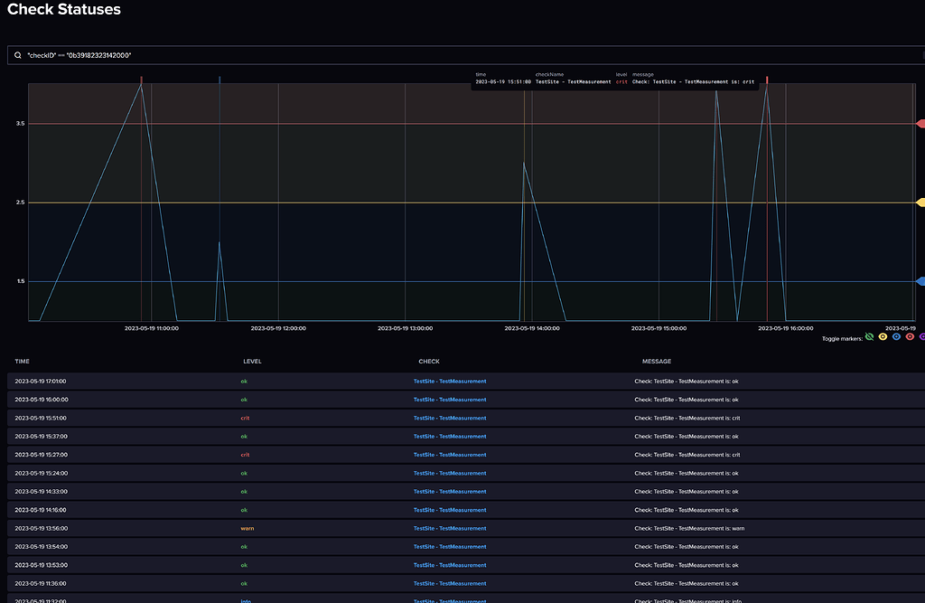925x603 pixels.
Task: Toggle the yellow warn markers eye icon
Action: coord(883,337)
